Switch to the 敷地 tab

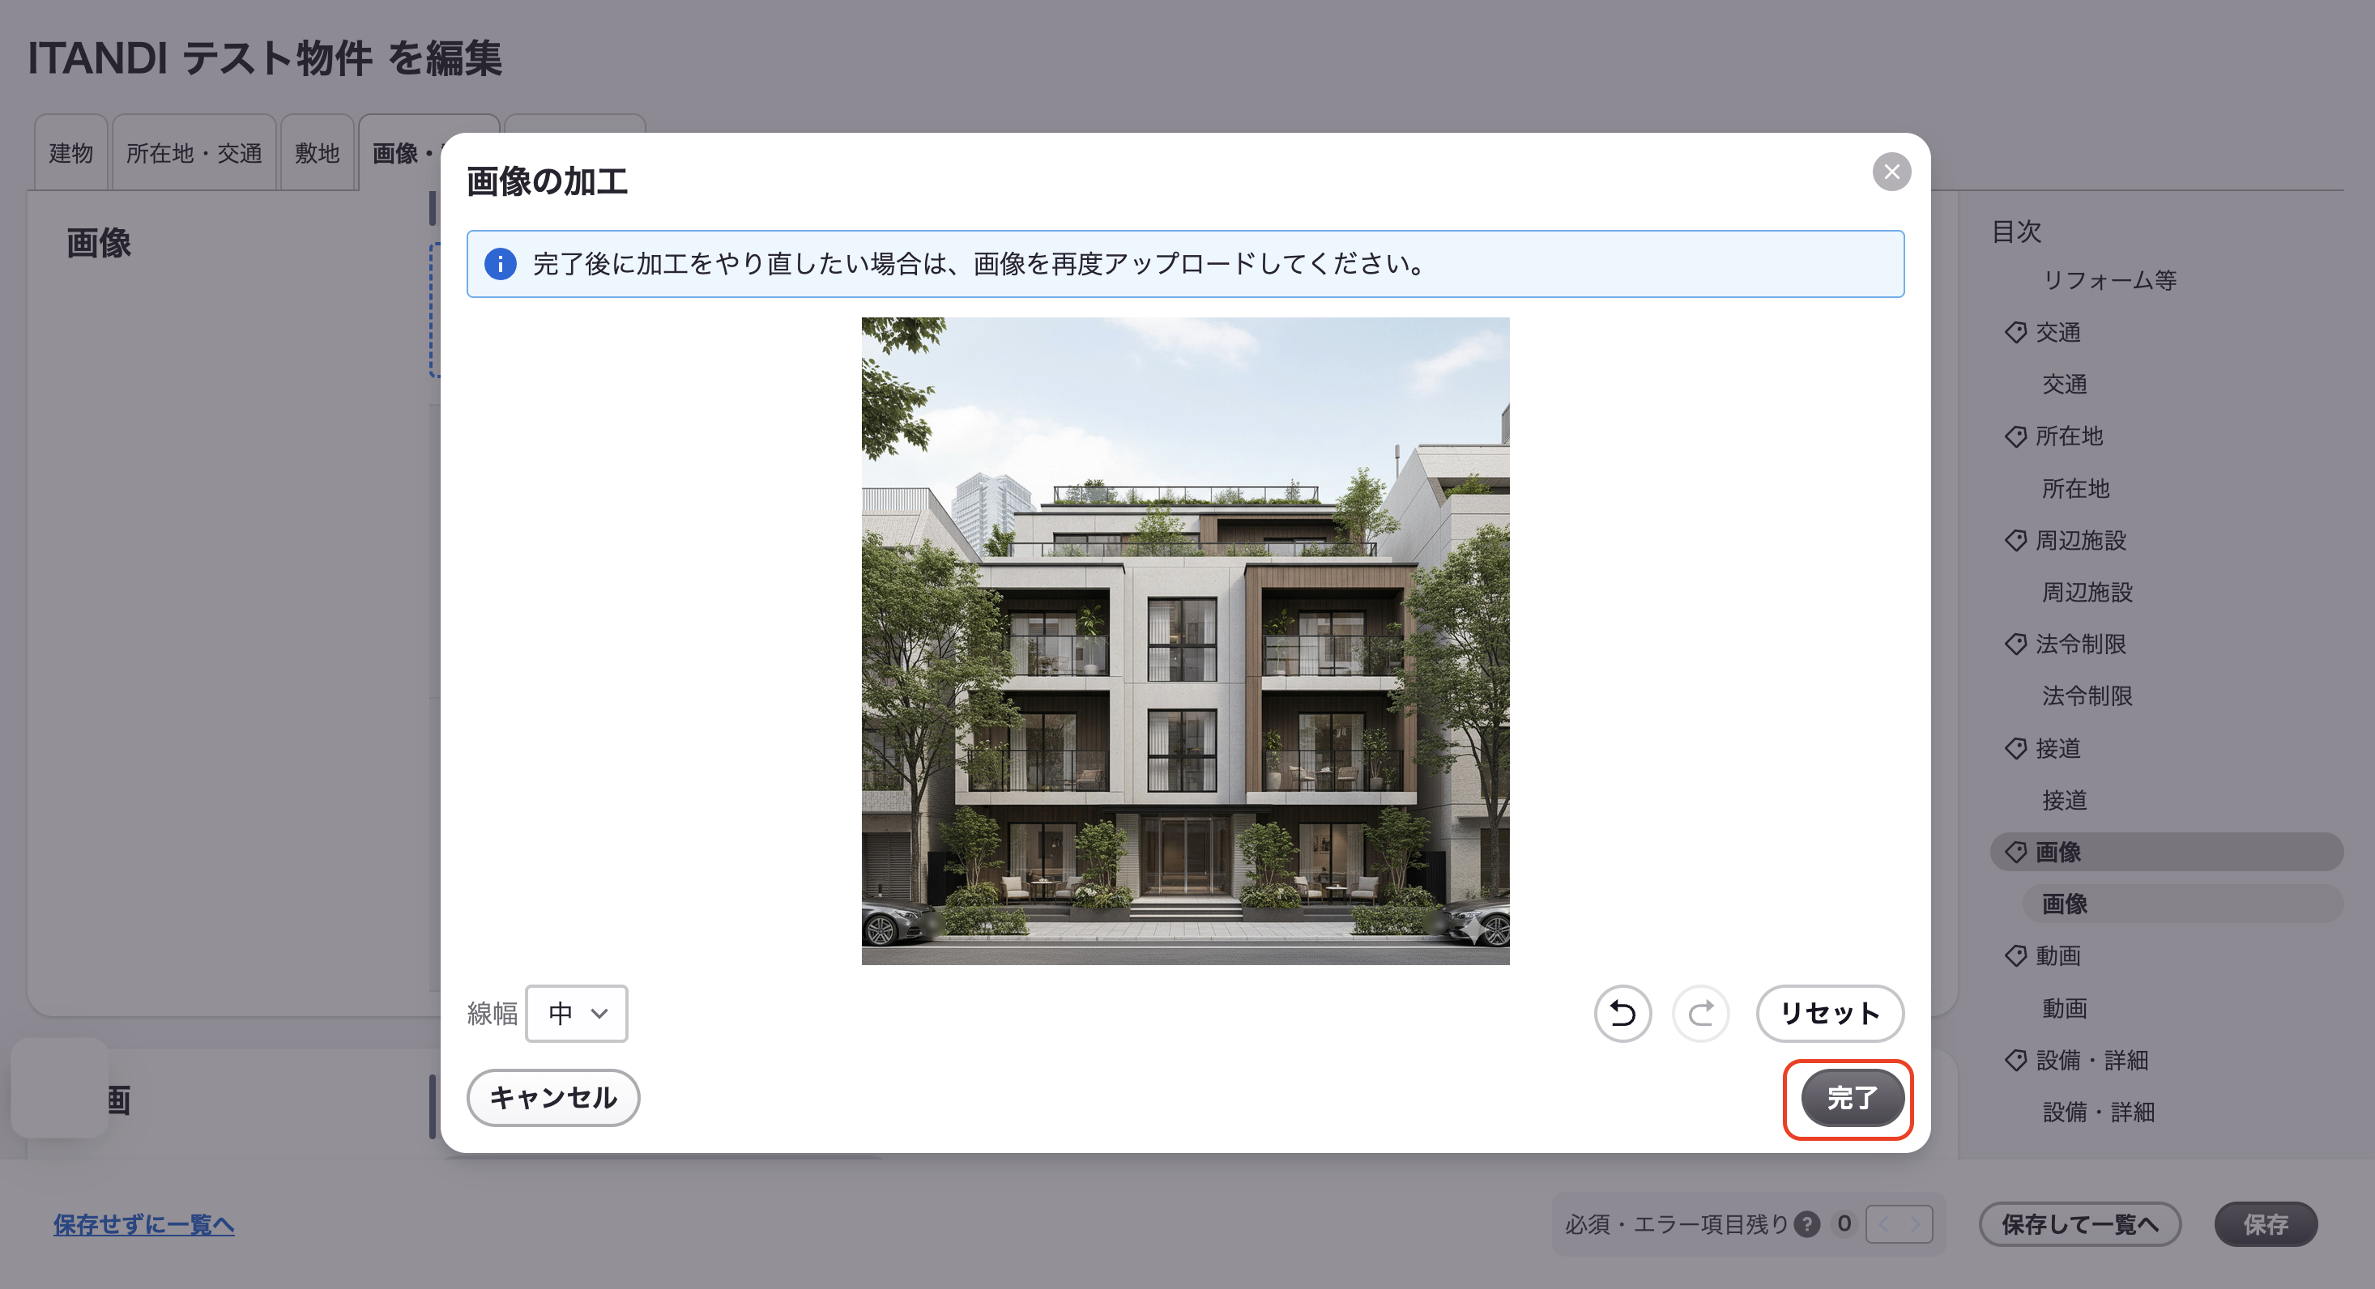tap(318, 153)
